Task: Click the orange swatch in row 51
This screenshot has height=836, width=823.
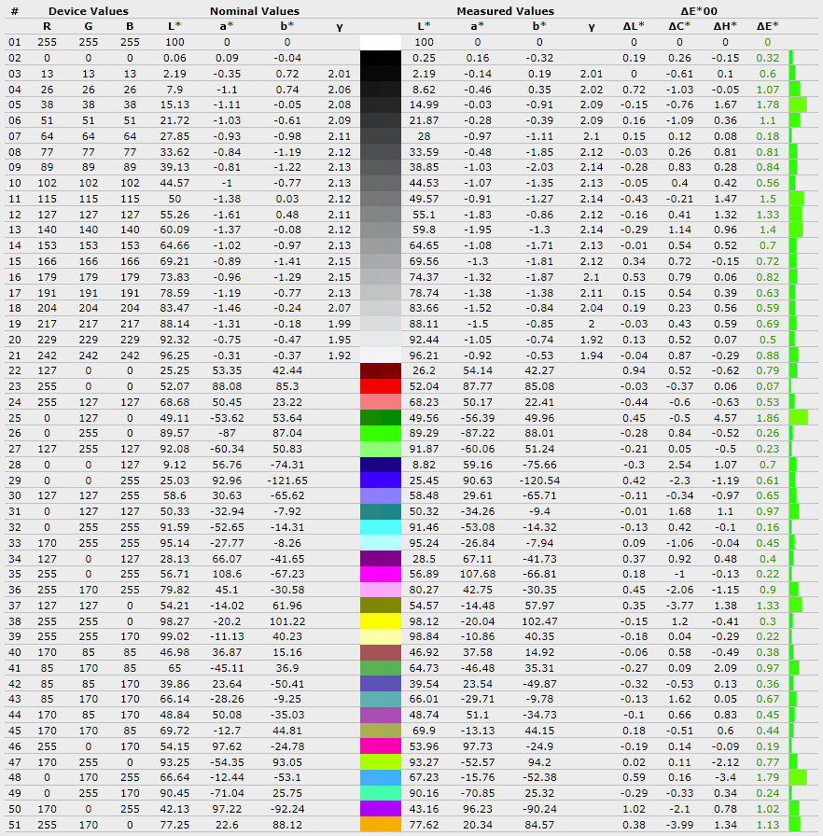Action: [380, 825]
